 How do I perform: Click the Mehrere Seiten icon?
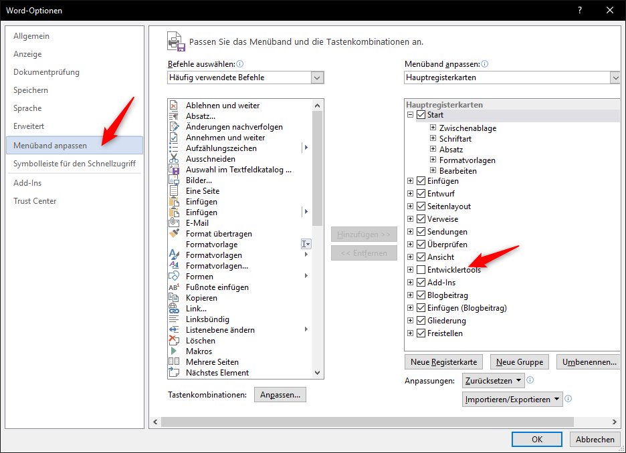(x=174, y=361)
